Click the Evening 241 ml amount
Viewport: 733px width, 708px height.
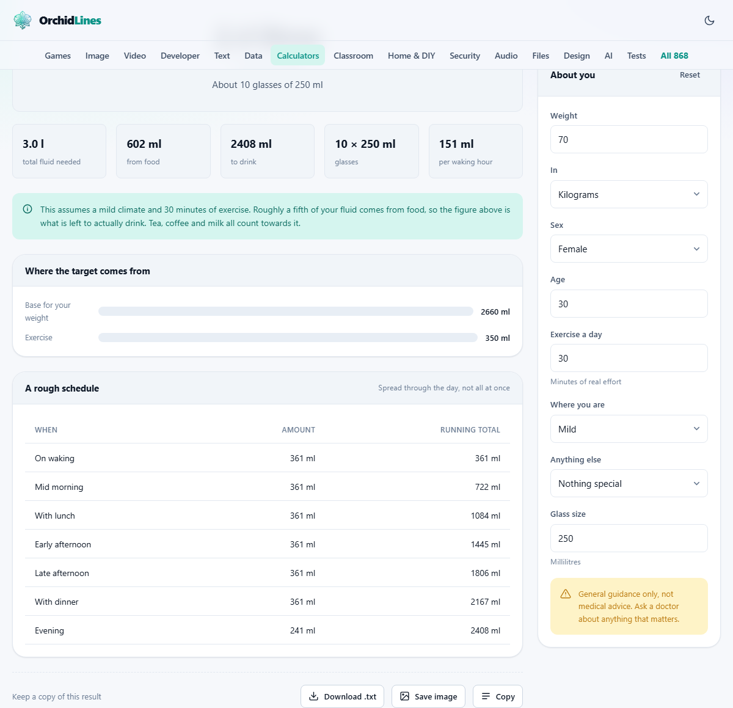coord(302,630)
